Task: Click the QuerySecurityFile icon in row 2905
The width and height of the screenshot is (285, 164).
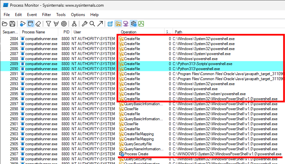Action: 121,144
